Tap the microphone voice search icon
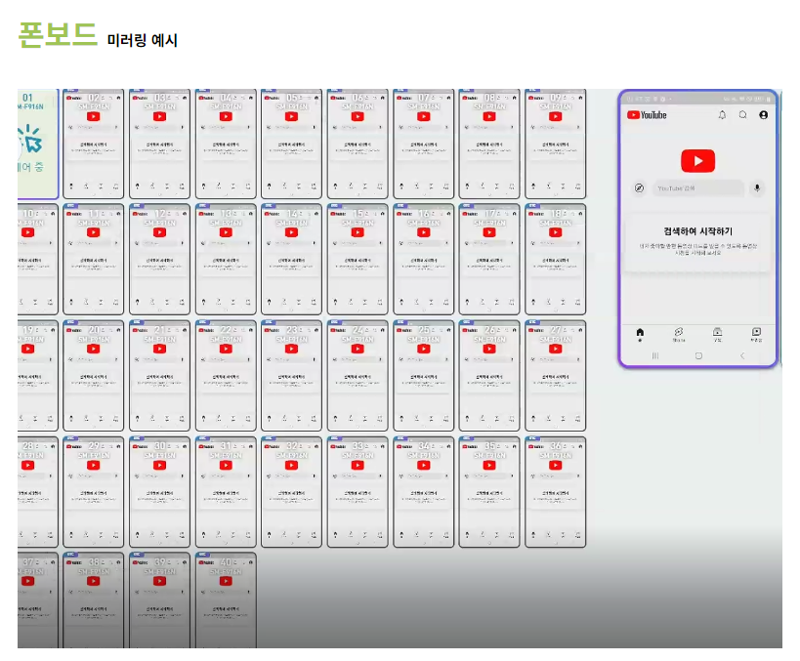Screen dimensions: 800x661 pyautogui.click(x=757, y=188)
